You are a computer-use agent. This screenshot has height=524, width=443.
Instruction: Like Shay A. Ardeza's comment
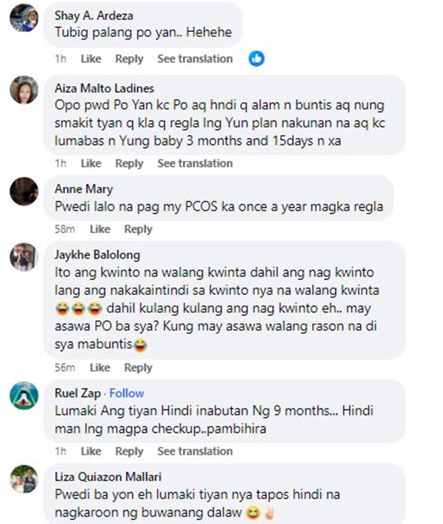pos(91,59)
